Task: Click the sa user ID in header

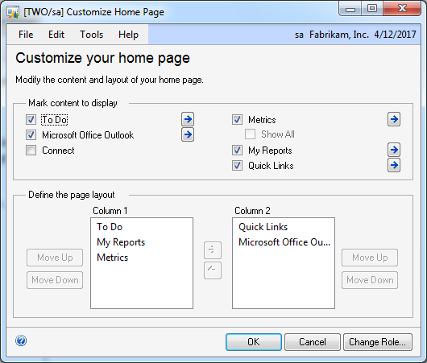Action: 299,35
